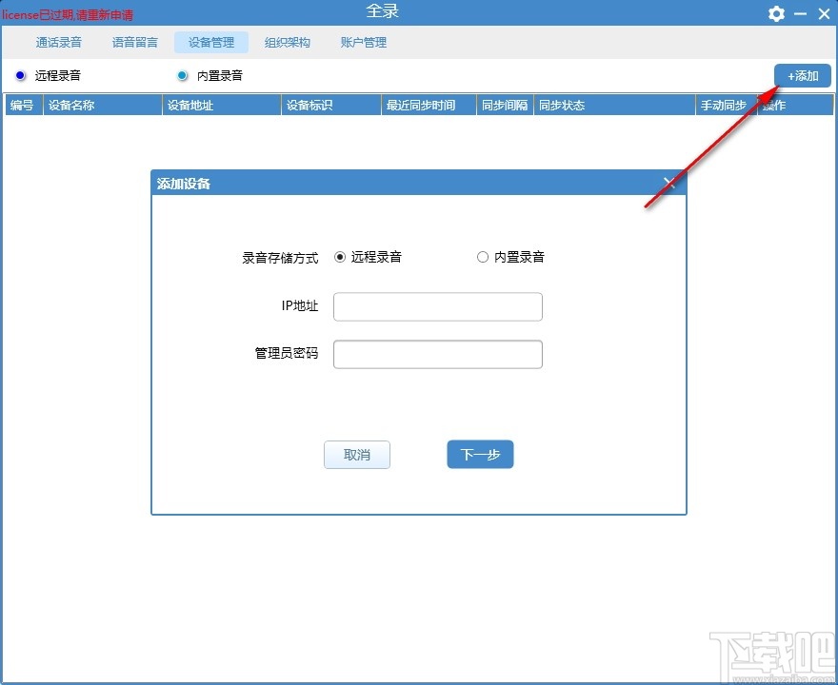Click the 同步状态 column header

click(562, 106)
